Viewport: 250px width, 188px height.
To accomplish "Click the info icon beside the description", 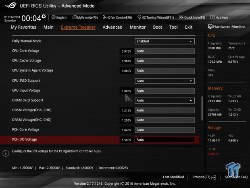I will click(6, 154).
